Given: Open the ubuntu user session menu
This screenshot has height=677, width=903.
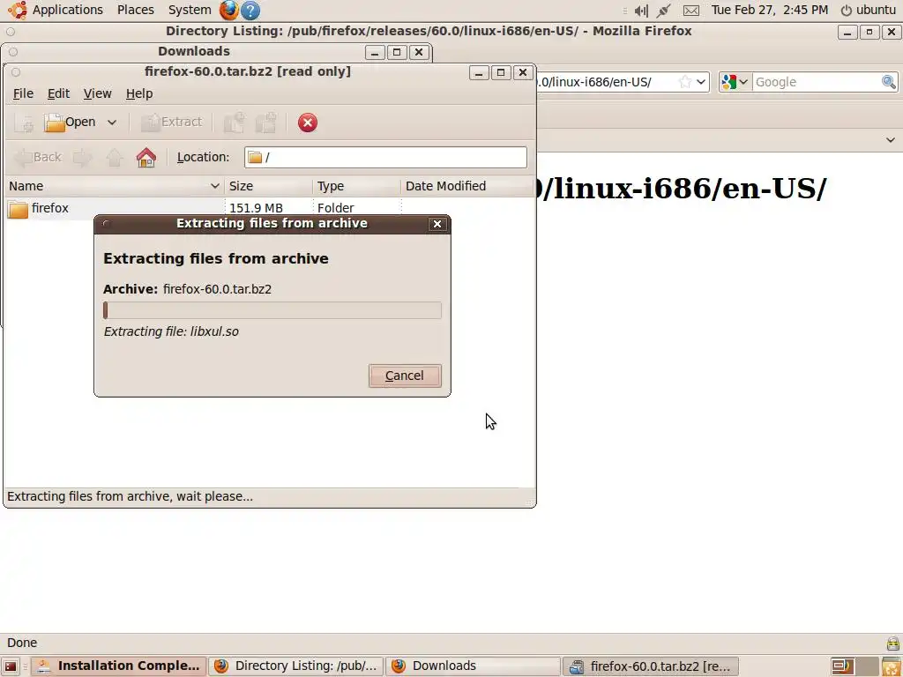Looking at the screenshot, I should pos(869,10).
